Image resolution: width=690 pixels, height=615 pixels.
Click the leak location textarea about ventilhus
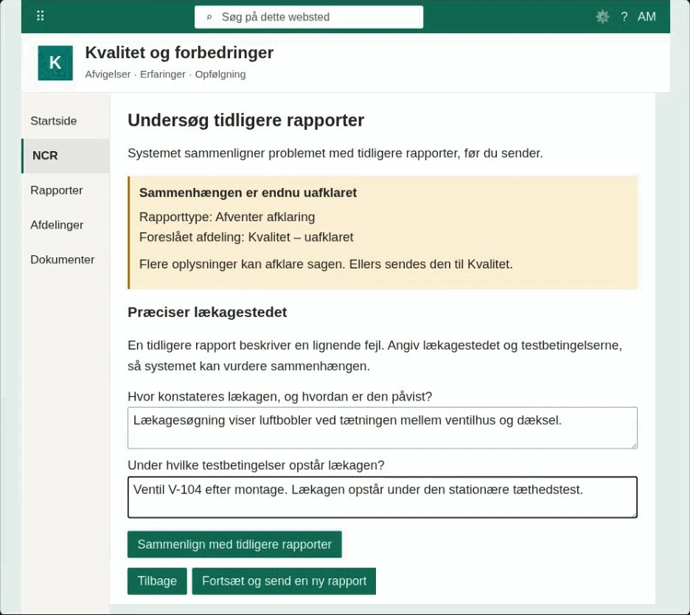[383, 428]
